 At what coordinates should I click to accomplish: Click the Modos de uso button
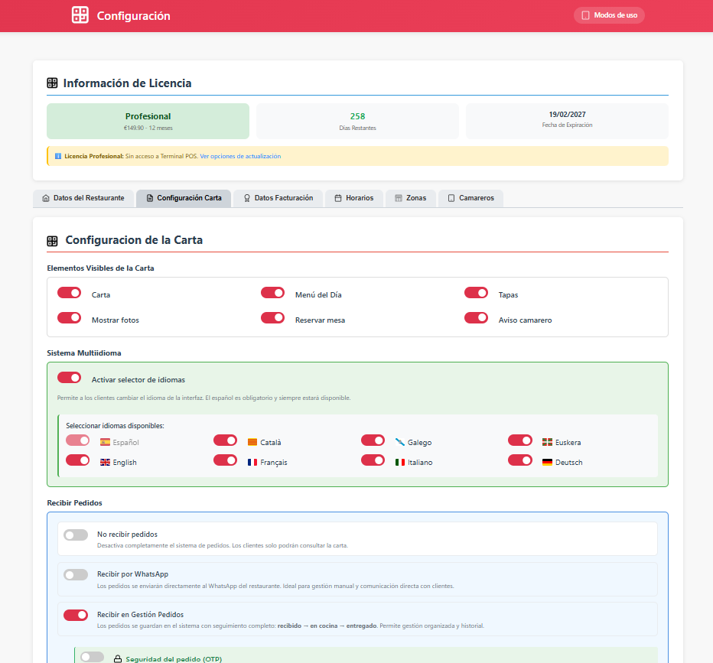[x=609, y=15]
